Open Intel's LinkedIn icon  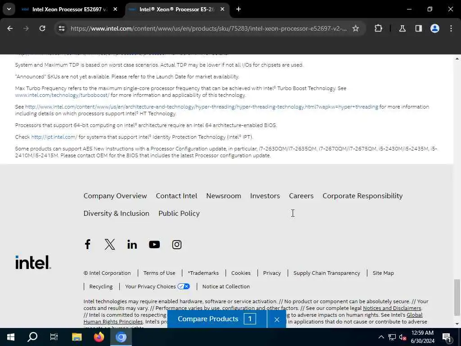[132, 244]
